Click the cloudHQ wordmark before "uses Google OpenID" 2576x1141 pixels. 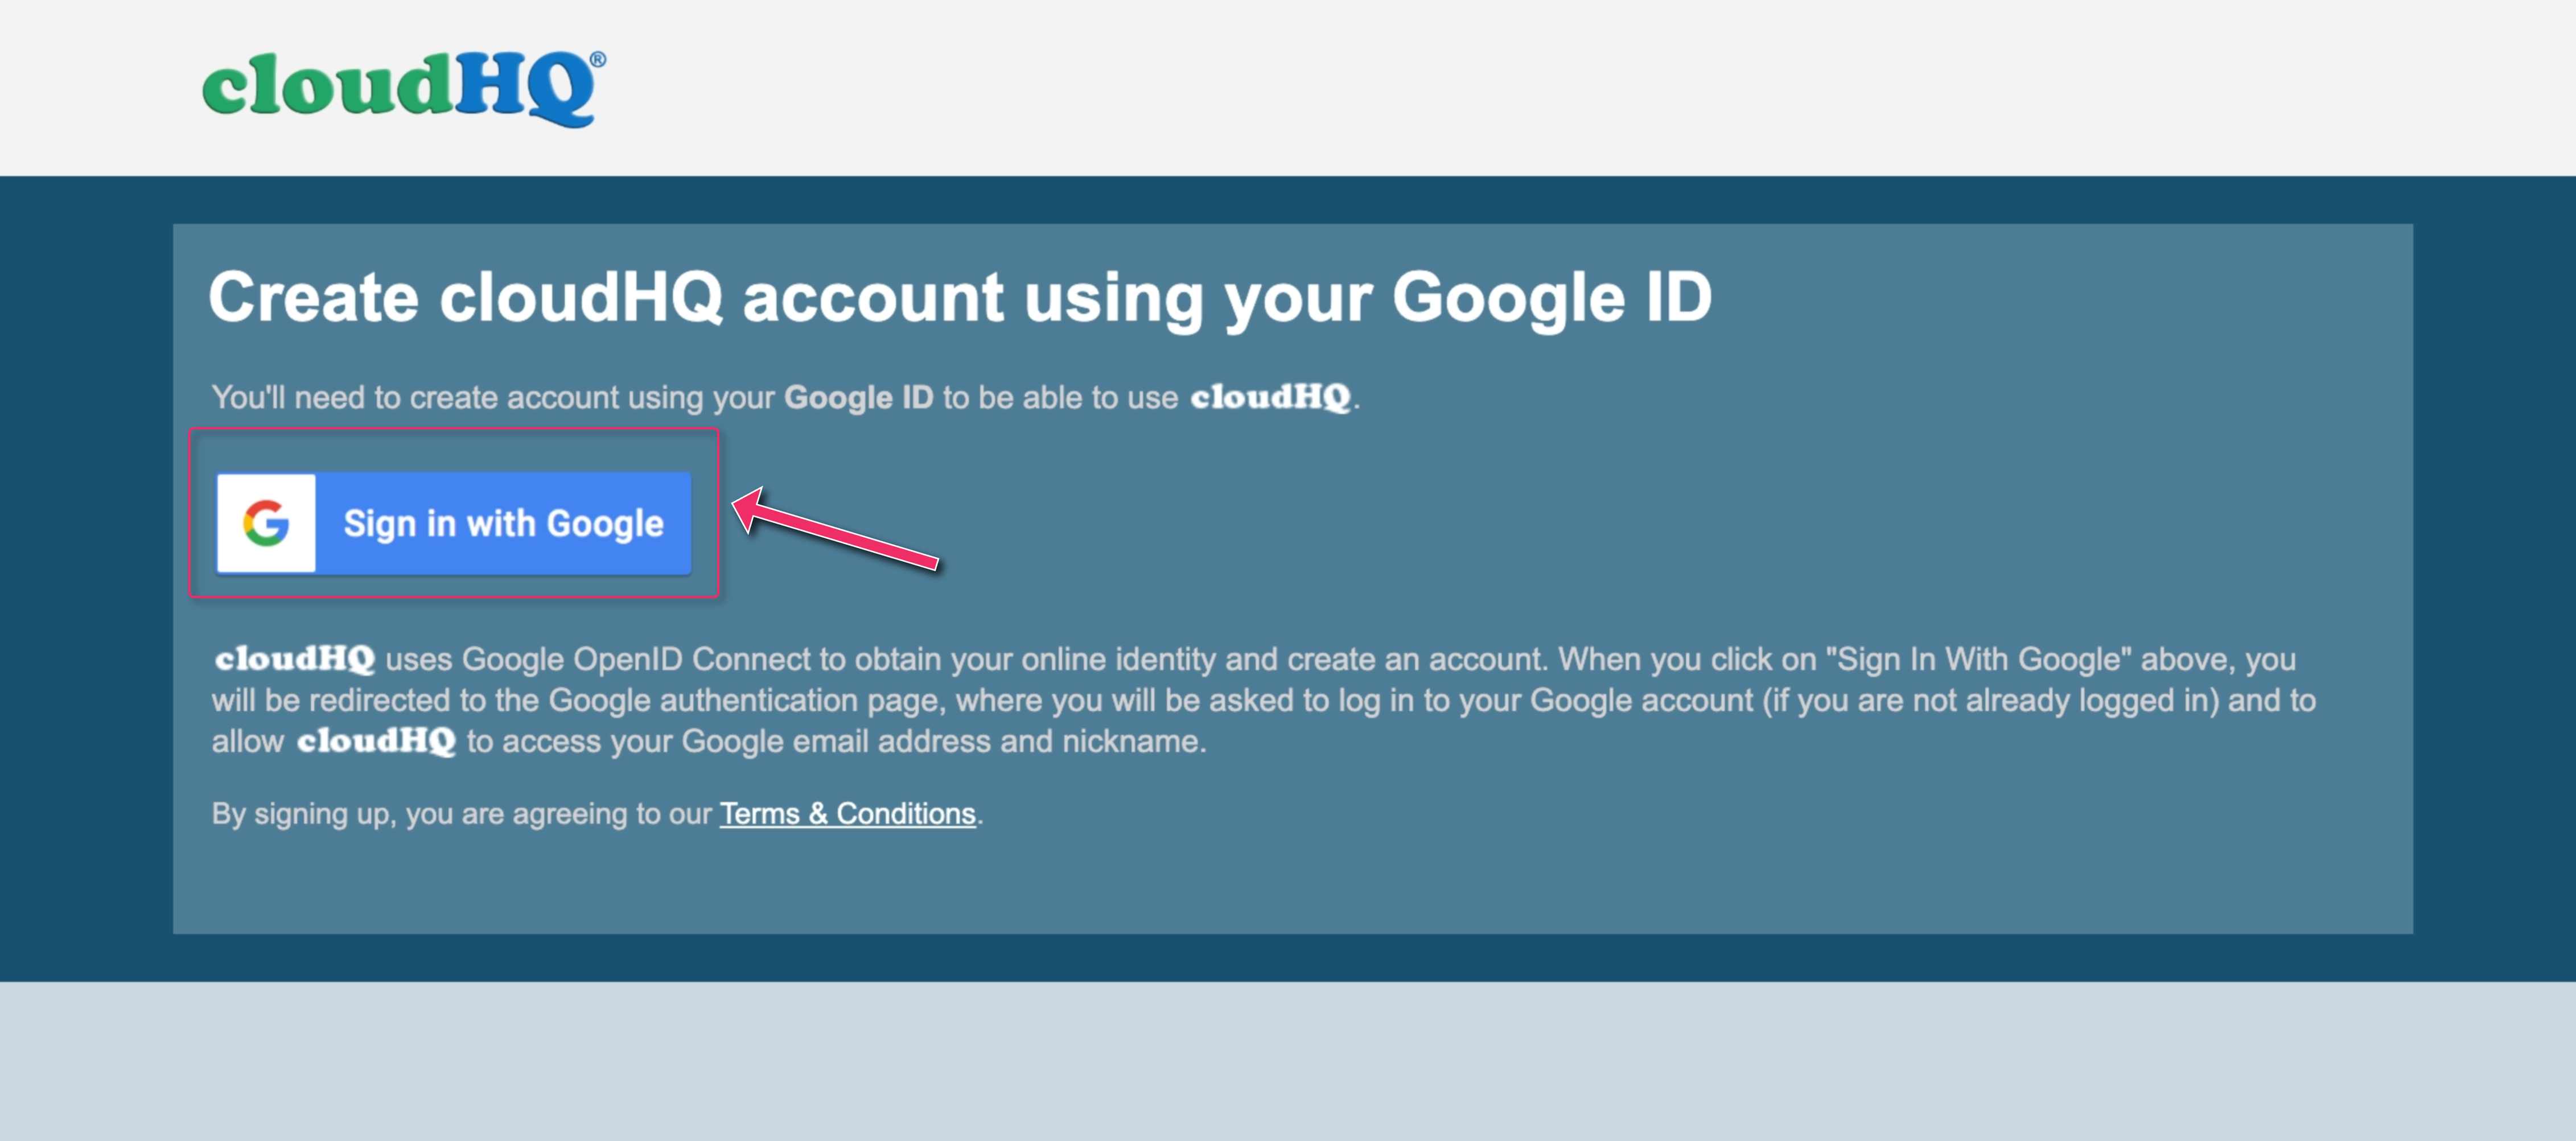tap(295, 659)
